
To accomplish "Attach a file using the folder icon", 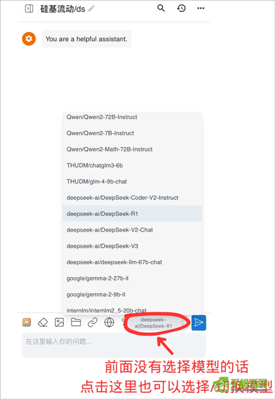I will [x=76, y=322].
